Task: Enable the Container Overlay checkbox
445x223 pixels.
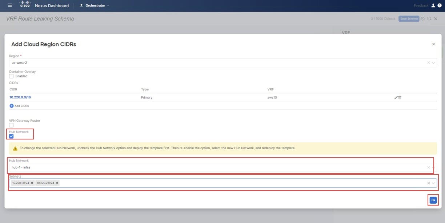Action: [11, 76]
